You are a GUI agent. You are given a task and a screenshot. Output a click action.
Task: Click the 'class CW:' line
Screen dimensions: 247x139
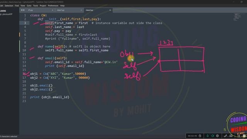point(39,15)
